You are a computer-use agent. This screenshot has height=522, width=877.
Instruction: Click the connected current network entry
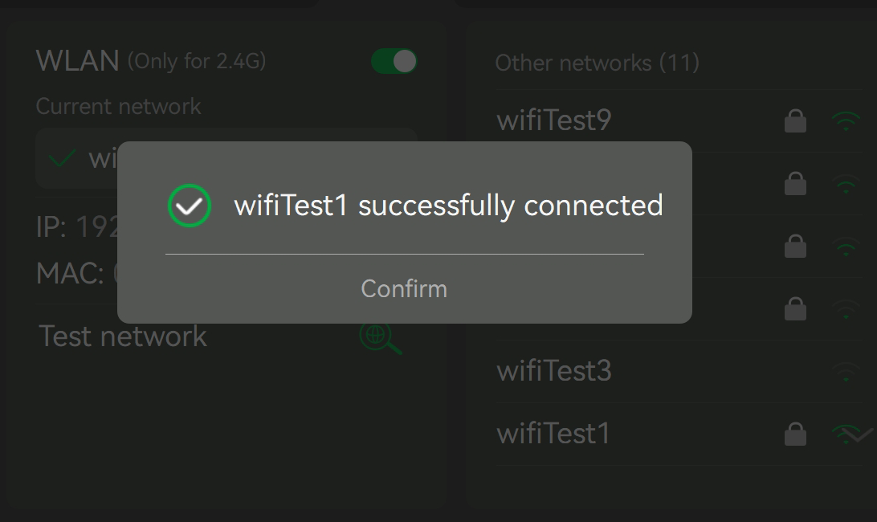pos(226,158)
